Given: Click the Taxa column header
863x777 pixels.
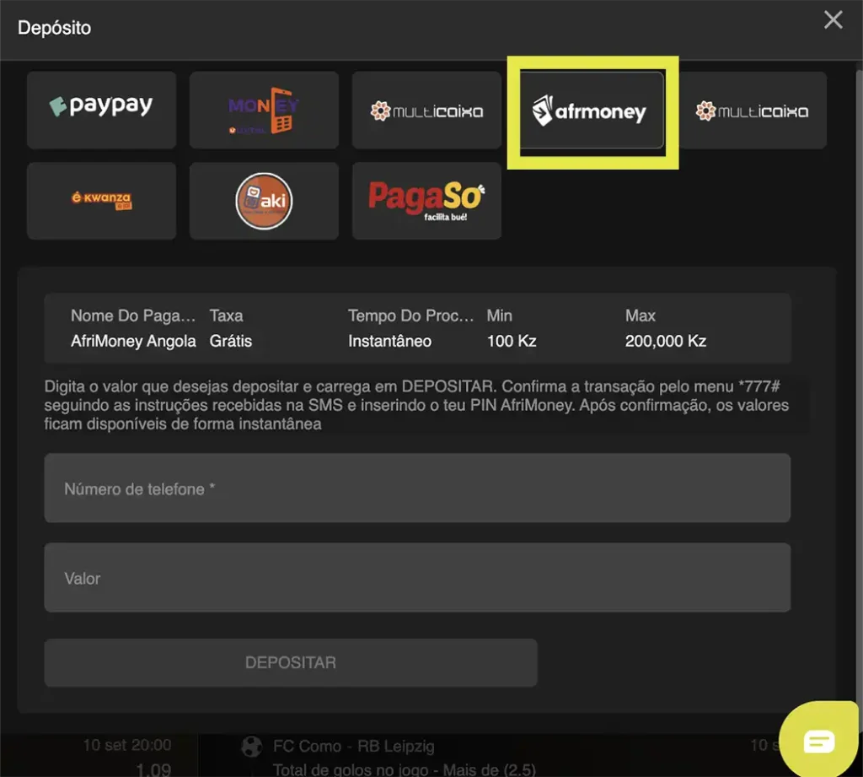Looking at the screenshot, I should pos(226,316).
